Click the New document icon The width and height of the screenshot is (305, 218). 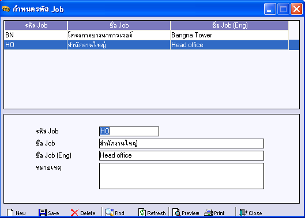point(10,213)
